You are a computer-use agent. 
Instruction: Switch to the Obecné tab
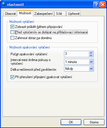[x=10, y=14]
